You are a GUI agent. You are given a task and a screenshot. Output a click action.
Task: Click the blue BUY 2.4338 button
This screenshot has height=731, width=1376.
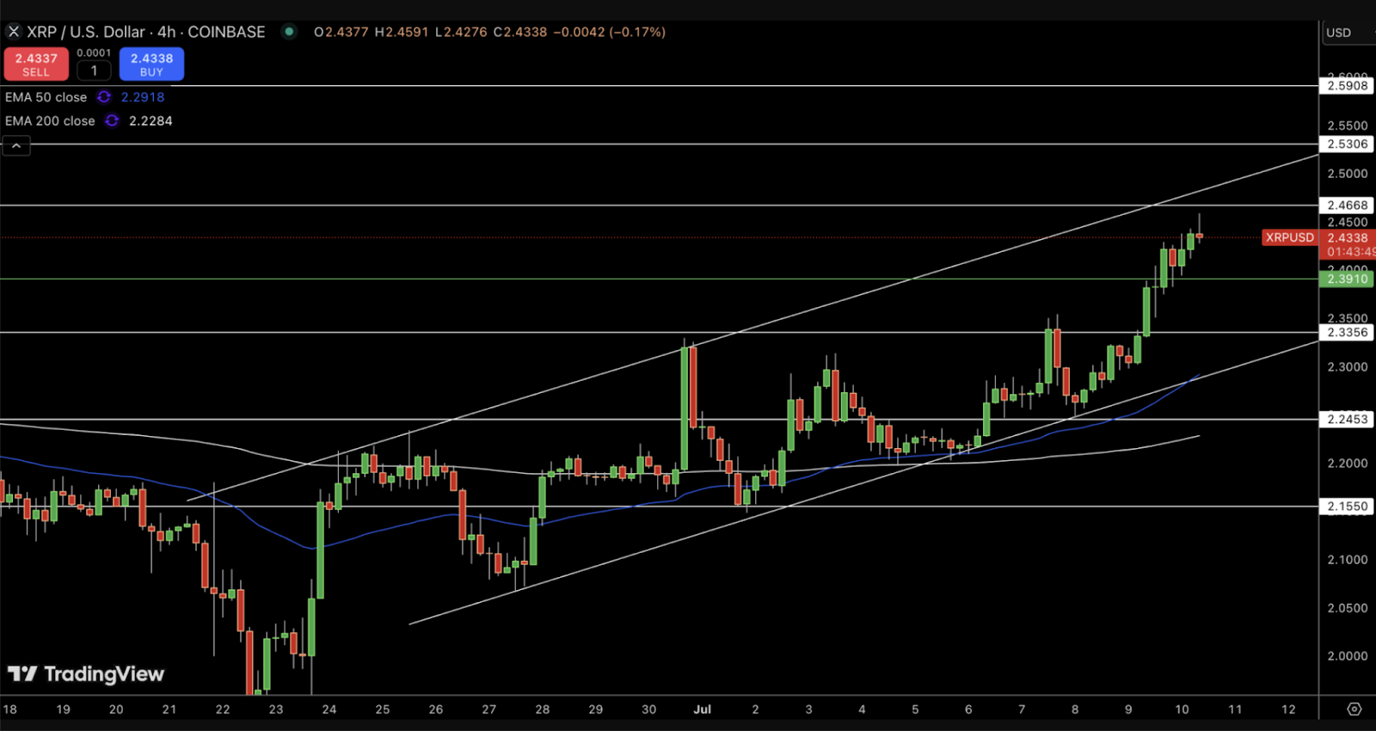(x=151, y=64)
